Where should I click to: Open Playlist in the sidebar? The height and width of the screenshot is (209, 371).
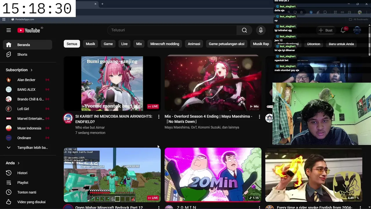tap(28, 183)
